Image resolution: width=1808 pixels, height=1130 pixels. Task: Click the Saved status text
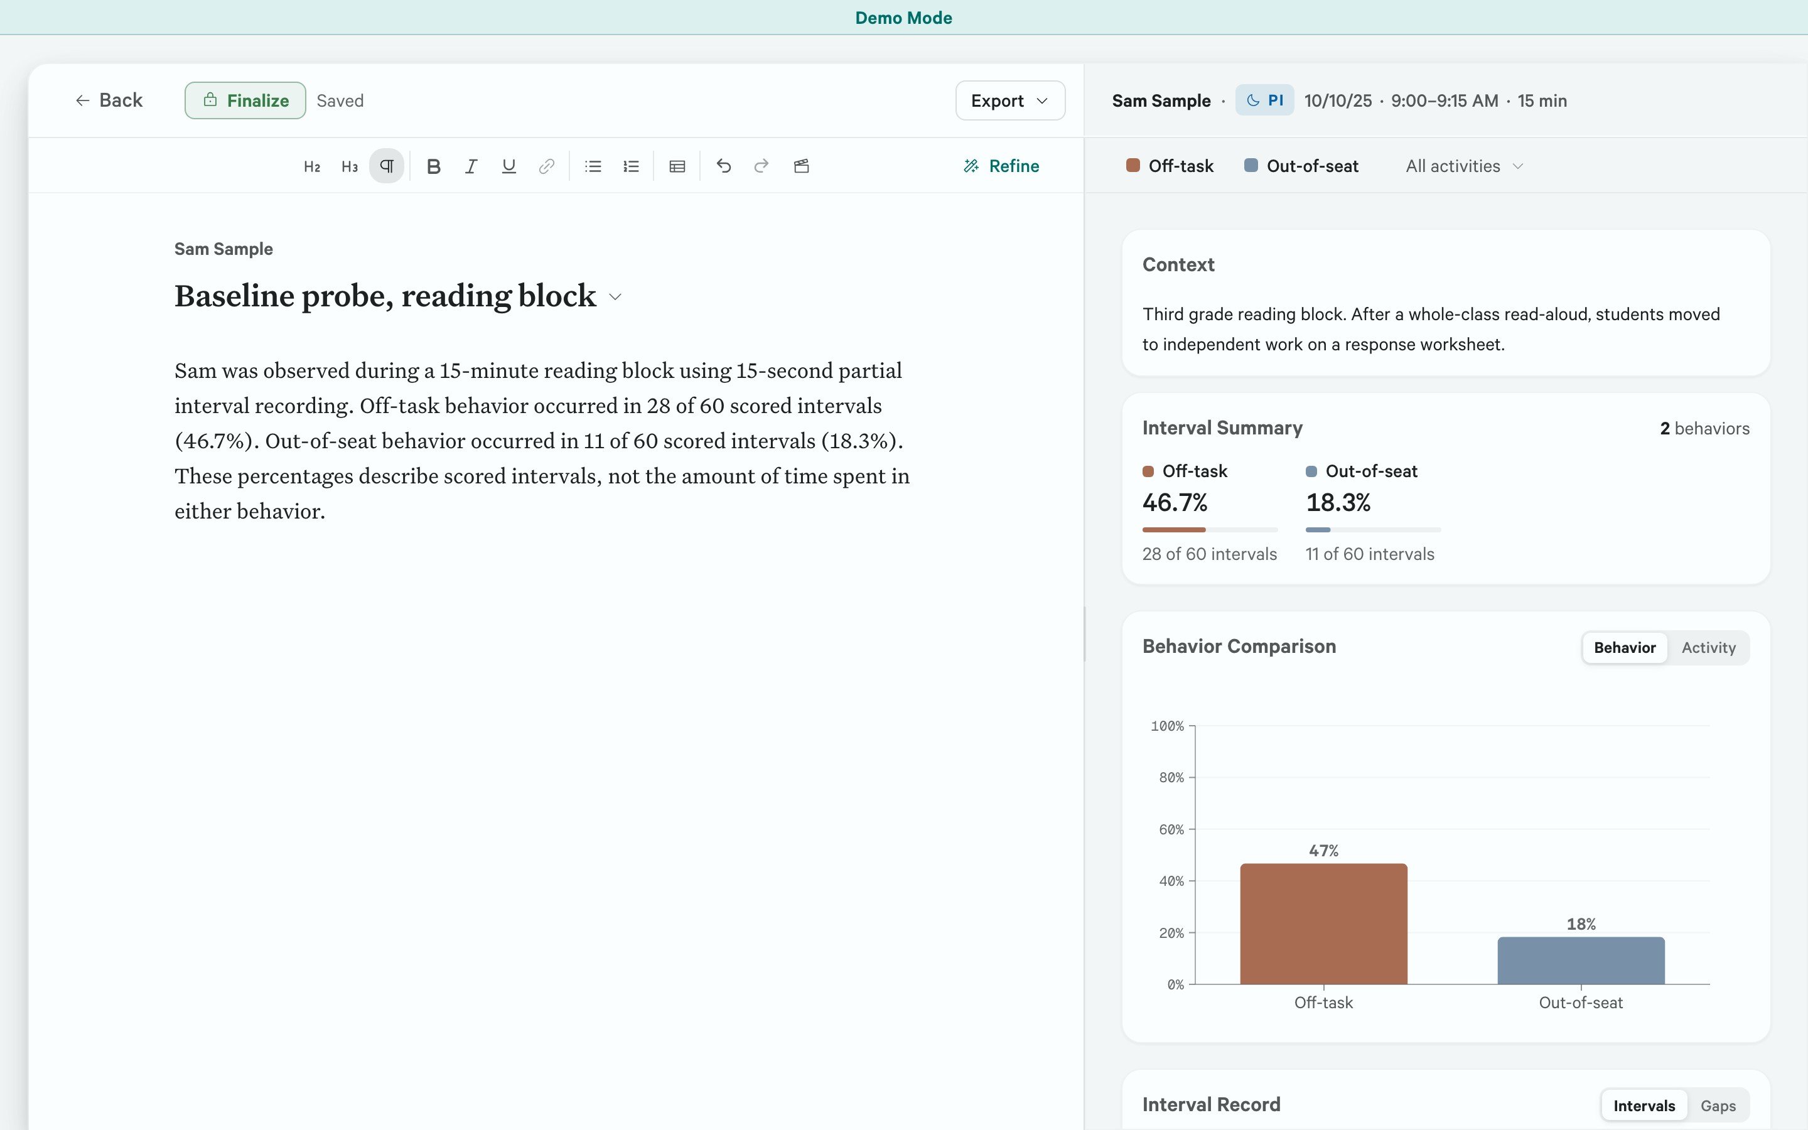tap(340, 101)
